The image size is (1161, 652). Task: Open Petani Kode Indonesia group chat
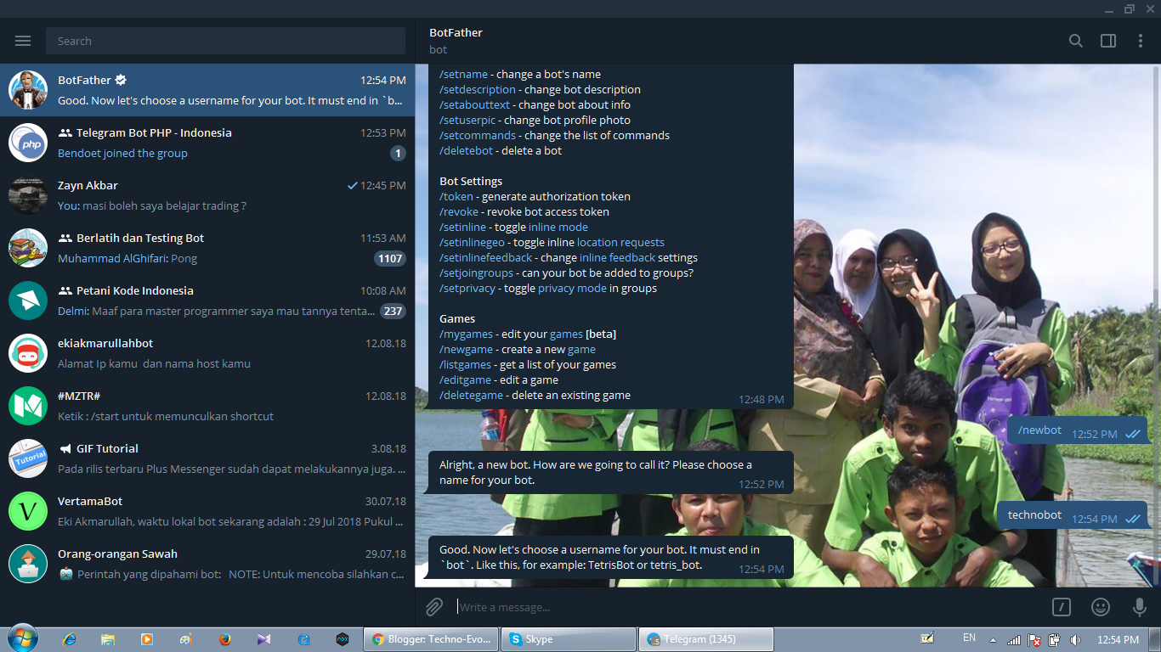point(207,301)
